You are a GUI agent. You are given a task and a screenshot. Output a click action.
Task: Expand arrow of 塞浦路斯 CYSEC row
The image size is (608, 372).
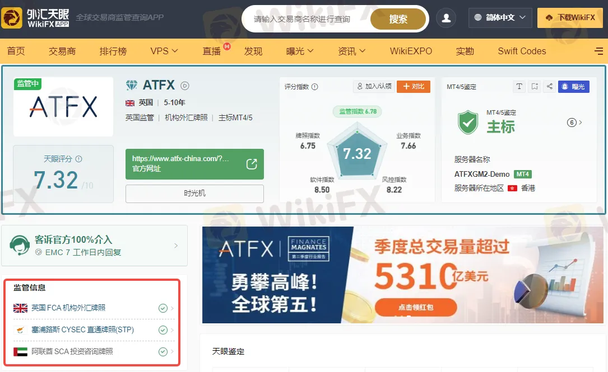click(172, 330)
